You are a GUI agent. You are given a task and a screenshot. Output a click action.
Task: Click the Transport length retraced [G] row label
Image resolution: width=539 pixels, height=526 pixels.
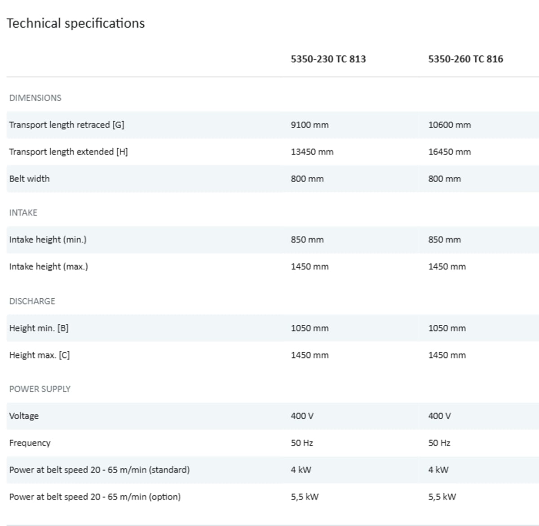(x=66, y=125)
